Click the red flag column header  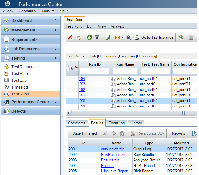pos(76,68)
